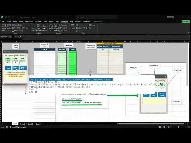The image size is (191, 143).
Task: Click the Launch Form button
Action: point(16,46)
